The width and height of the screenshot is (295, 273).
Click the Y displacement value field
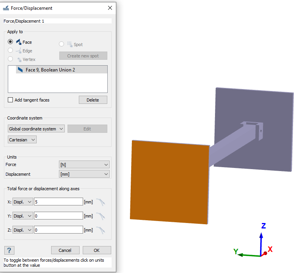pyautogui.click(x=59, y=216)
